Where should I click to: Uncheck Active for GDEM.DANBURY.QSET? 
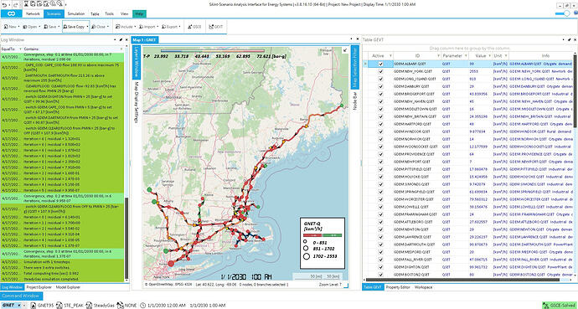(380, 86)
